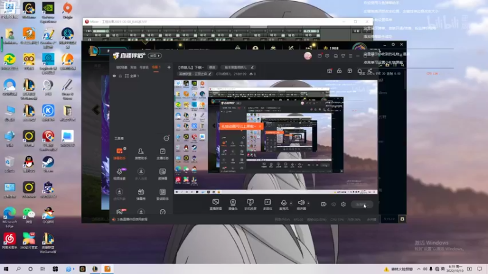The image size is (488, 274).
Task: Mute the speaker in the bottom toolbar
Action: click(x=301, y=205)
